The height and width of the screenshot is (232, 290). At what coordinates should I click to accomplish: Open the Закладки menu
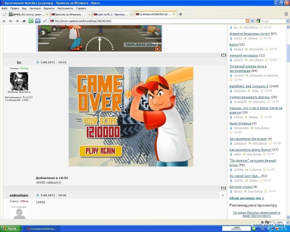tap(35, 8)
